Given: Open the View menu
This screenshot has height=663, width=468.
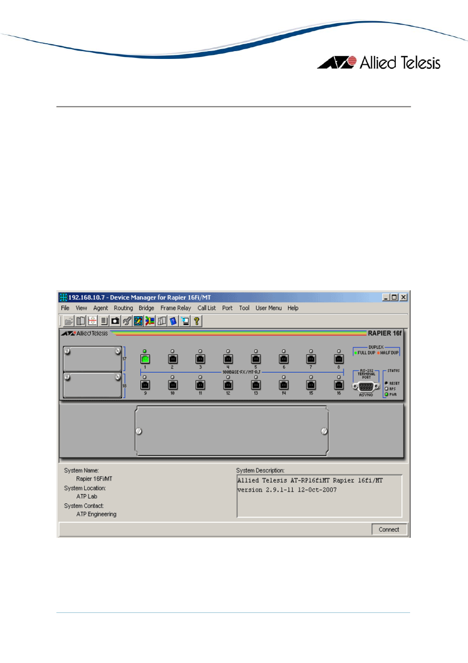Looking at the screenshot, I should click(81, 308).
